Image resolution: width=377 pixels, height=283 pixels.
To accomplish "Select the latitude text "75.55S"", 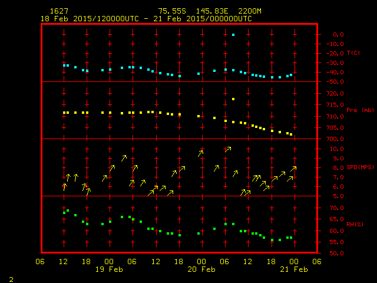I will [171, 11].
